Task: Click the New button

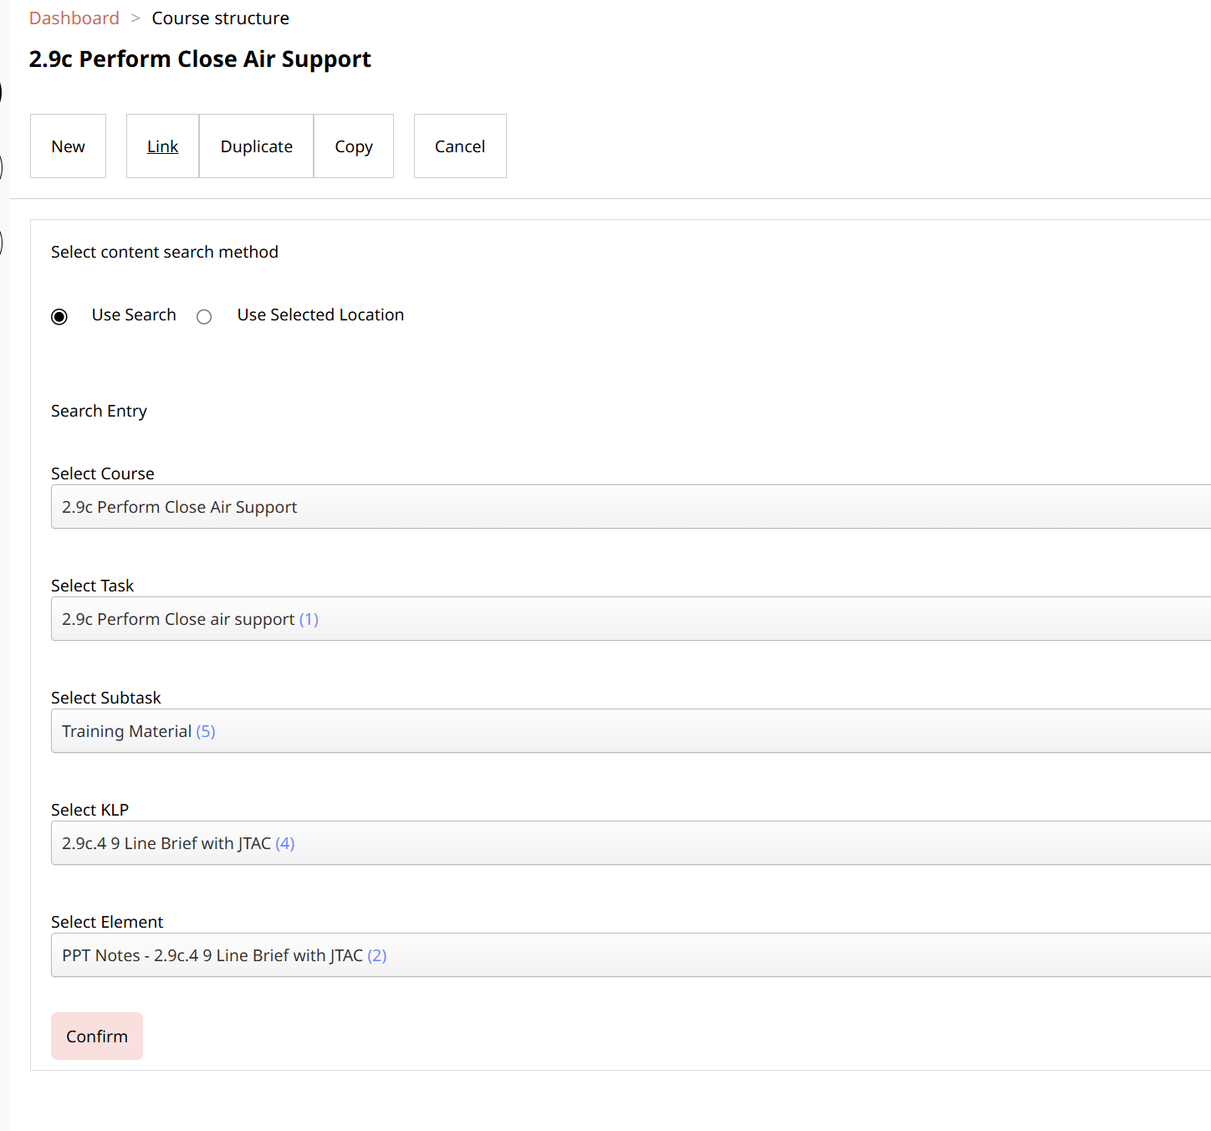Action: (x=68, y=146)
